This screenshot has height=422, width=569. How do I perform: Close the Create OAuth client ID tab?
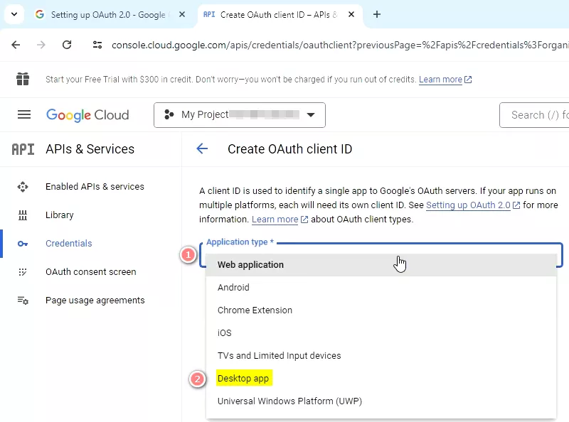[x=351, y=14]
